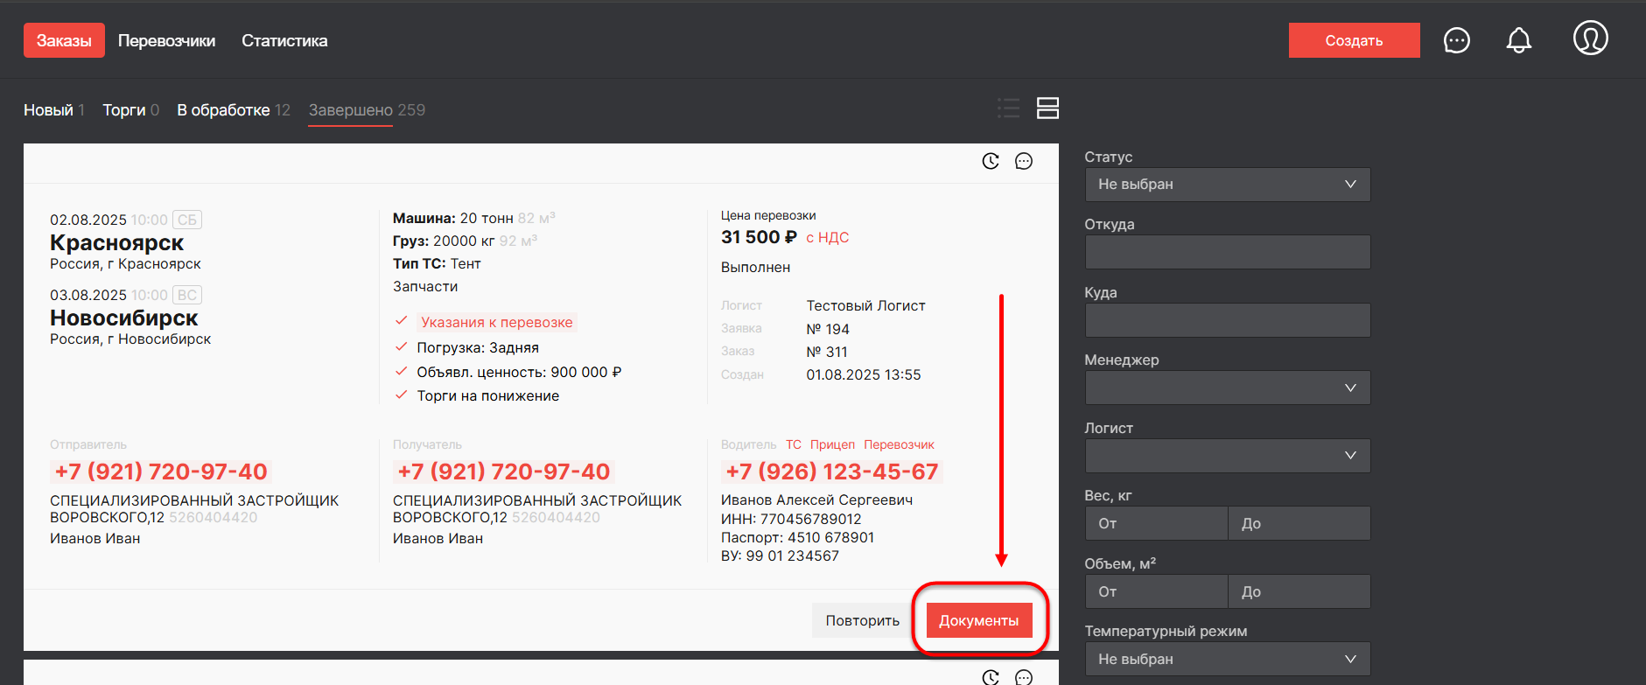The width and height of the screenshot is (1646, 685).
Task: Click the Тестовый Логист name
Action: (865, 305)
